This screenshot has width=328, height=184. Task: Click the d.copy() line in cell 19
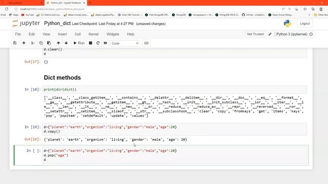(x=52, y=131)
